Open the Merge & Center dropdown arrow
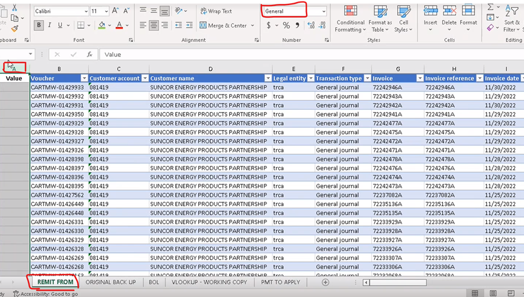The width and height of the screenshot is (524, 297). [x=253, y=25]
